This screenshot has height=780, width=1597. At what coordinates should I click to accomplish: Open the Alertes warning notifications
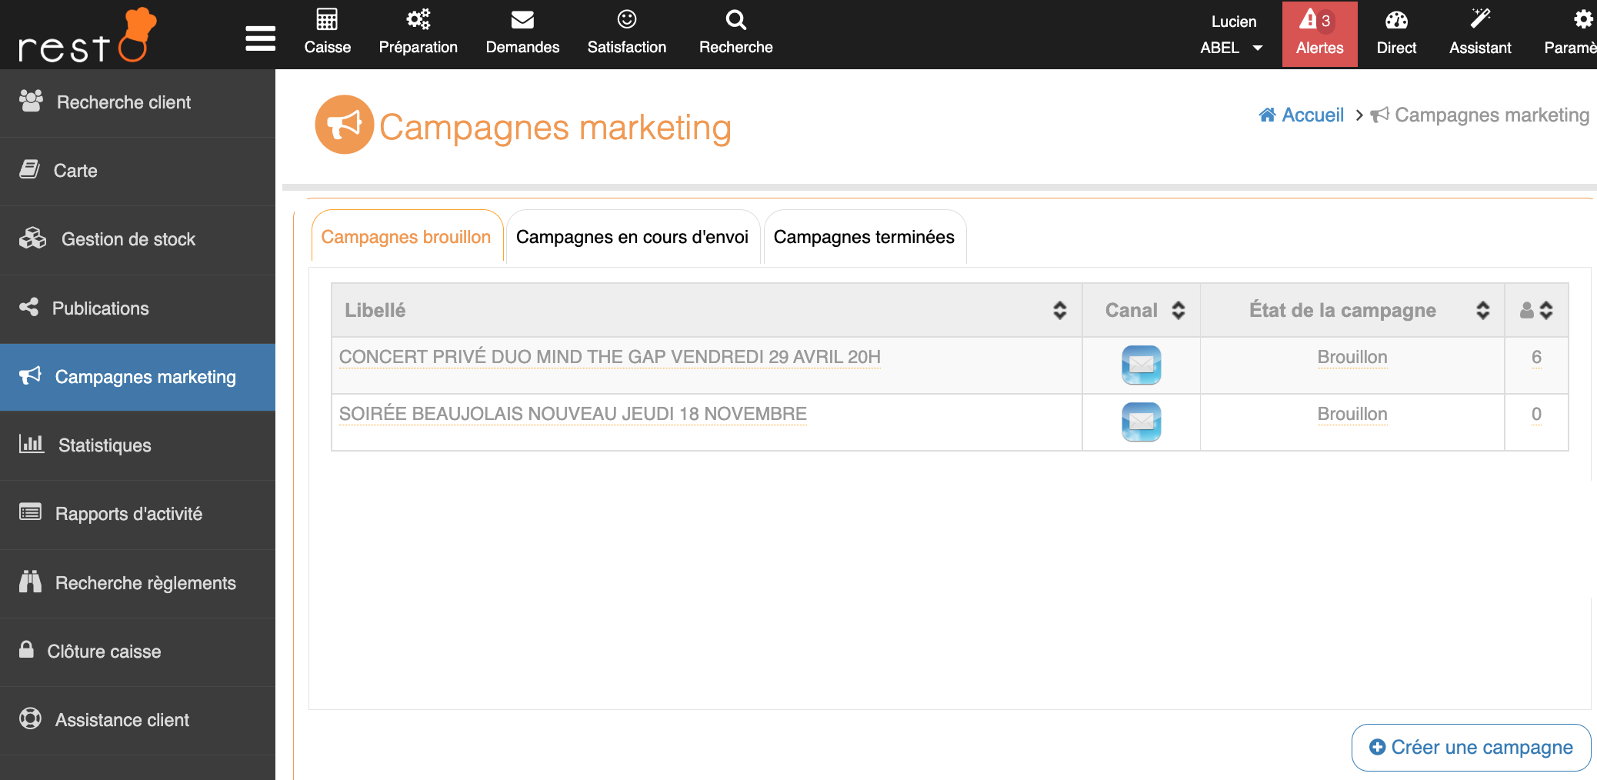tap(1319, 34)
